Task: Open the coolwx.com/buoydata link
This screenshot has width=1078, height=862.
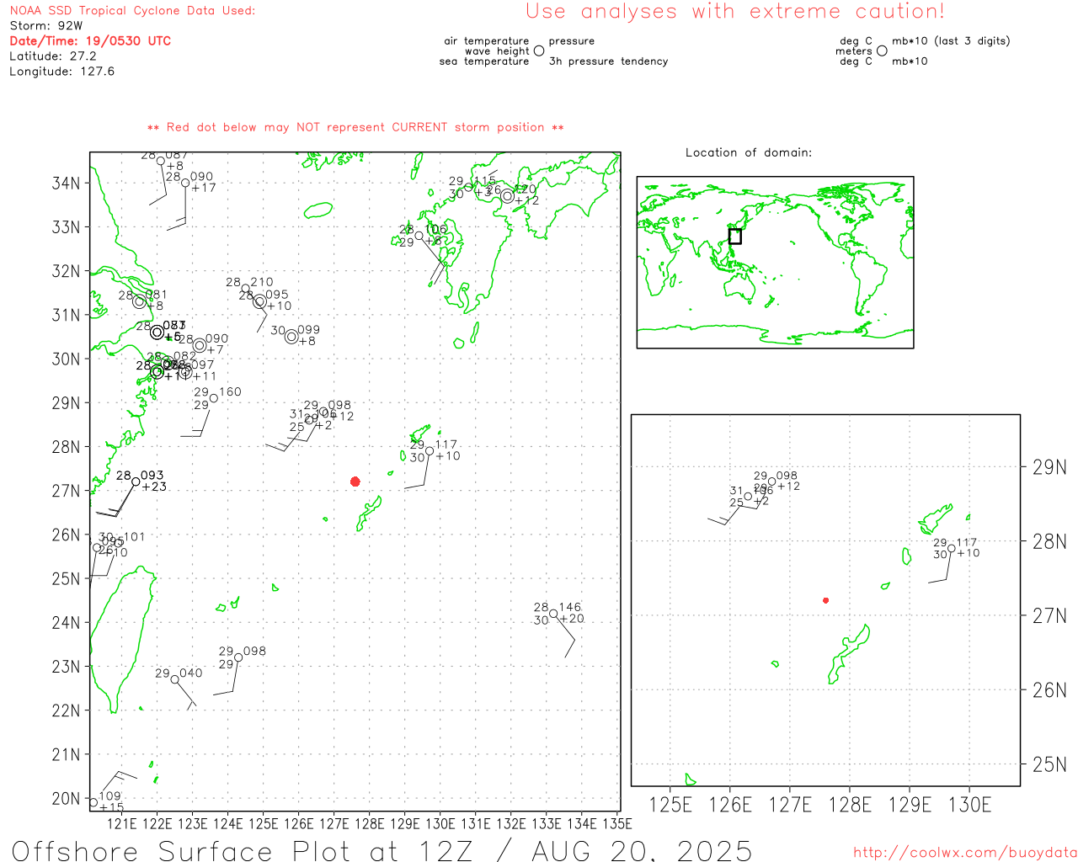Action: (965, 853)
